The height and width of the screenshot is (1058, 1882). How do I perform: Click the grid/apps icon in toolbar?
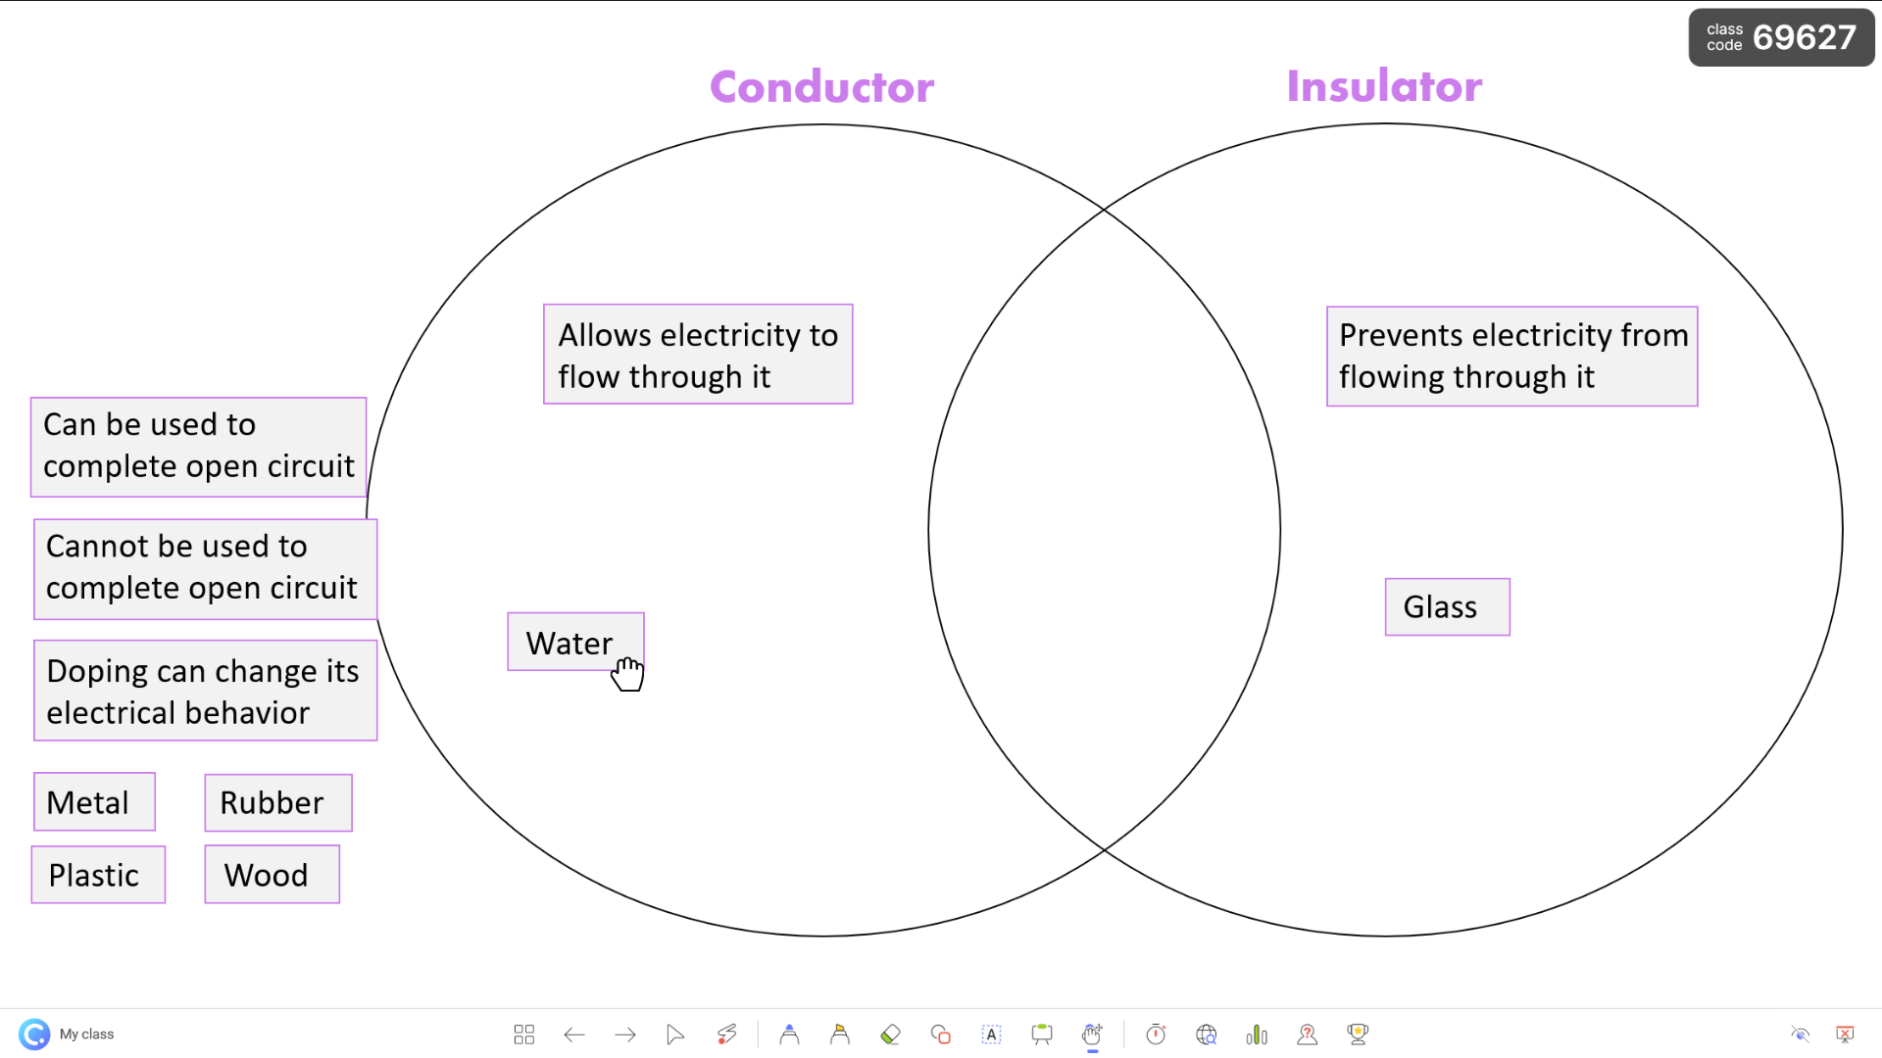coord(523,1034)
